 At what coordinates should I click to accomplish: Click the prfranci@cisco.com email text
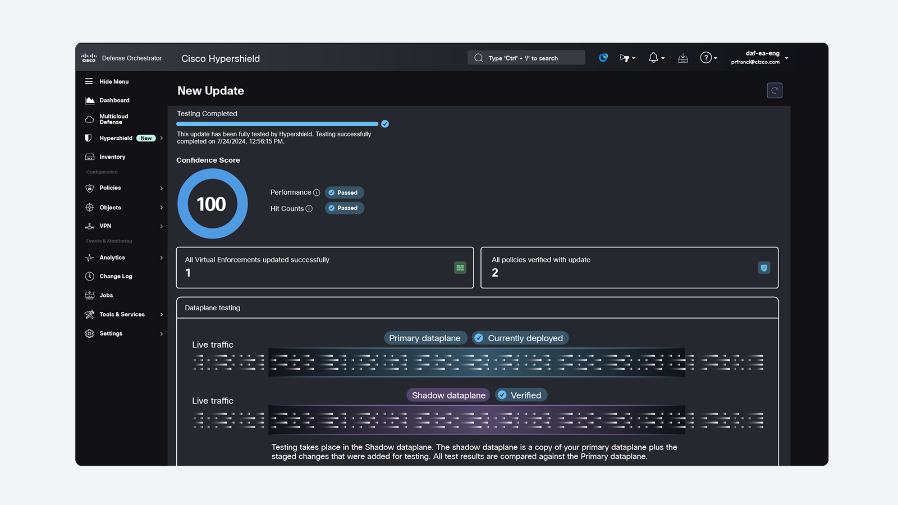click(755, 62)
